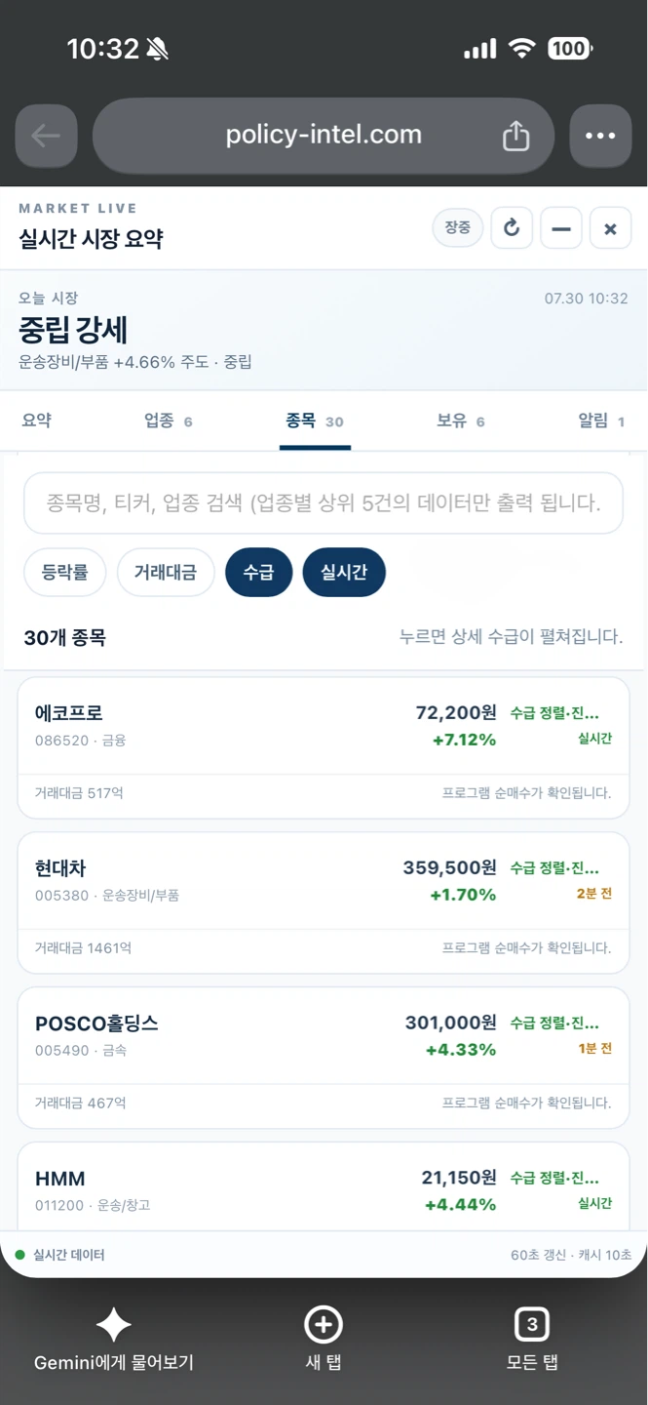Toggle the 수급 filter chip
The width and height of the screenshot is (648, 1405).
tap(258, 573)
